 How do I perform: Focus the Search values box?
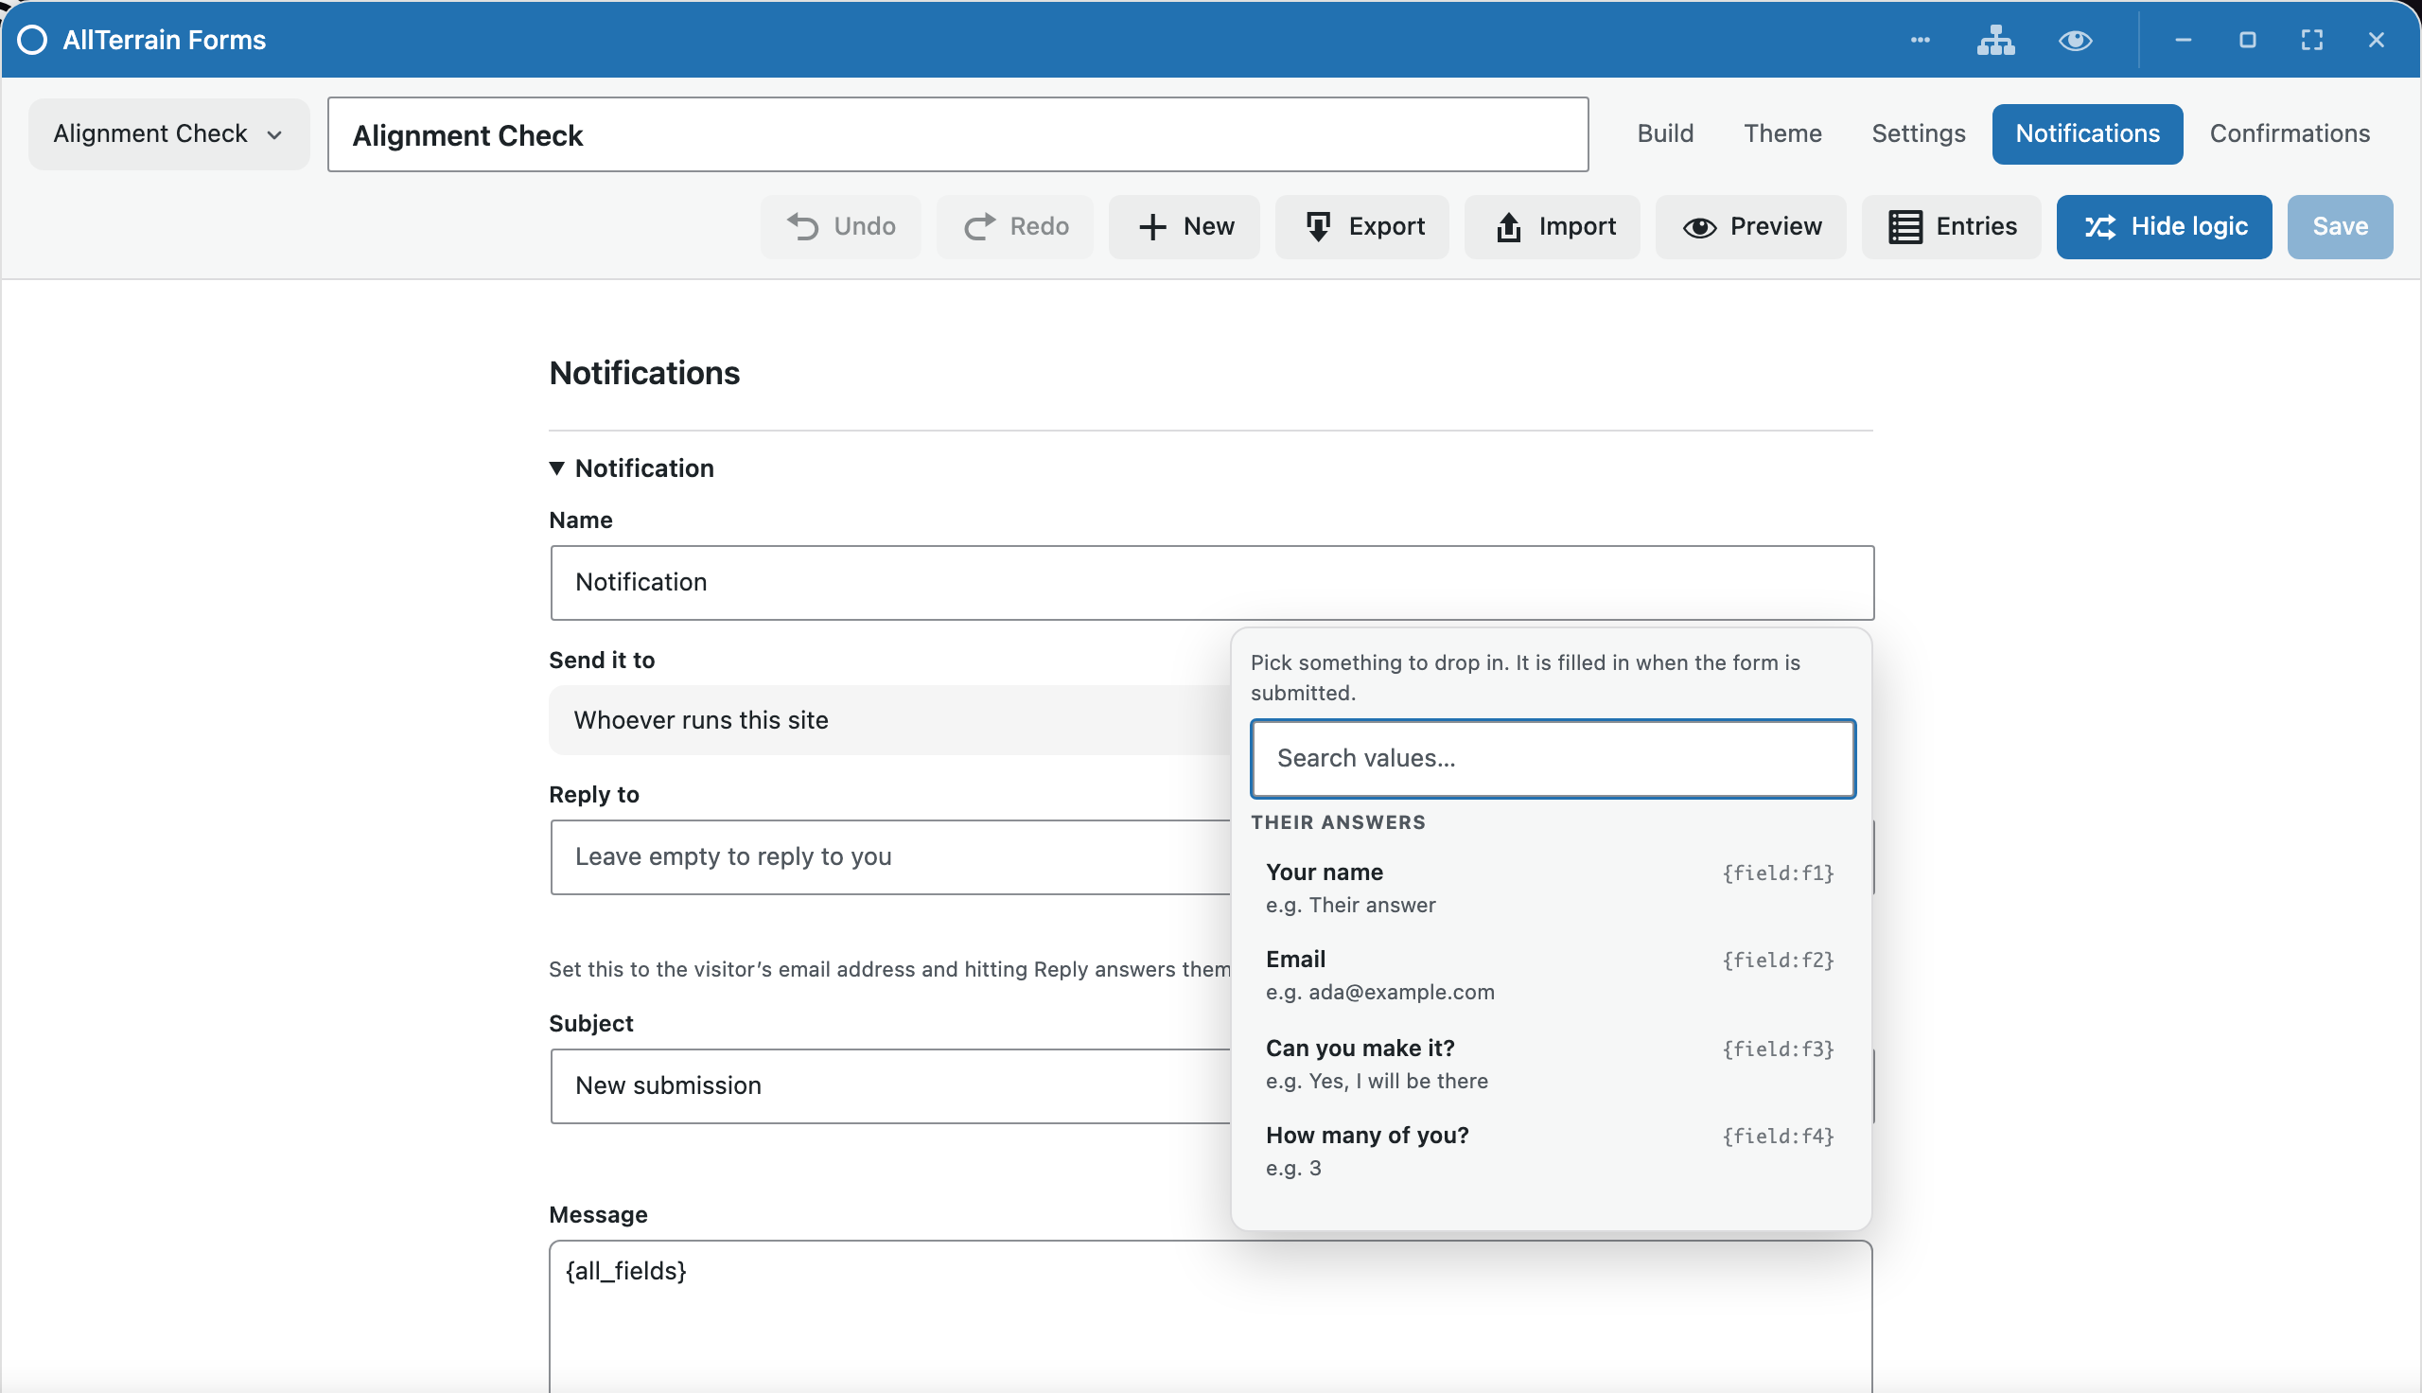(x=1553, y=759)
